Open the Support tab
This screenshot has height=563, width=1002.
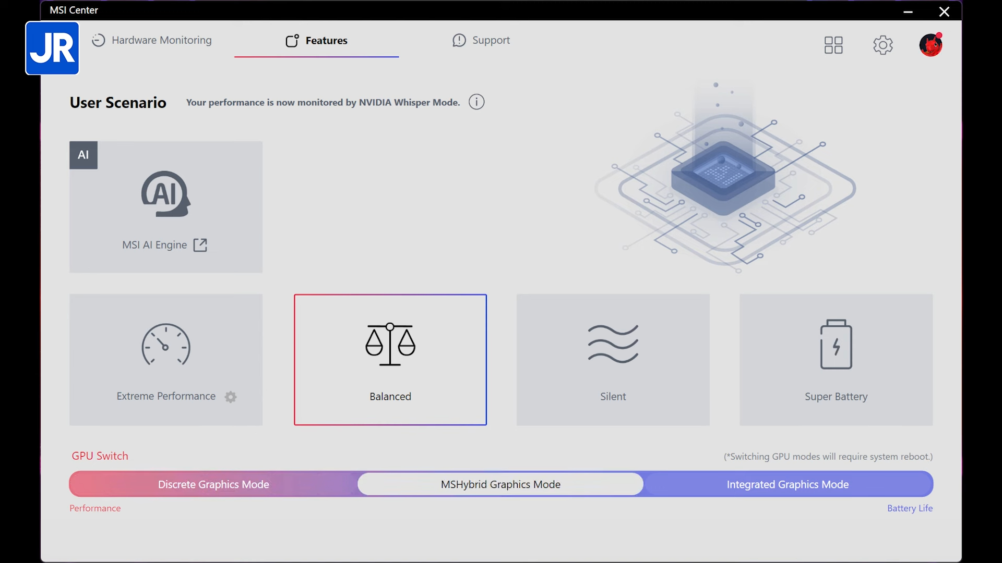tap(481, 40)
